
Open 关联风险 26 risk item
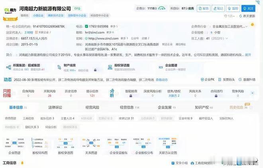(x=49, y=93)
